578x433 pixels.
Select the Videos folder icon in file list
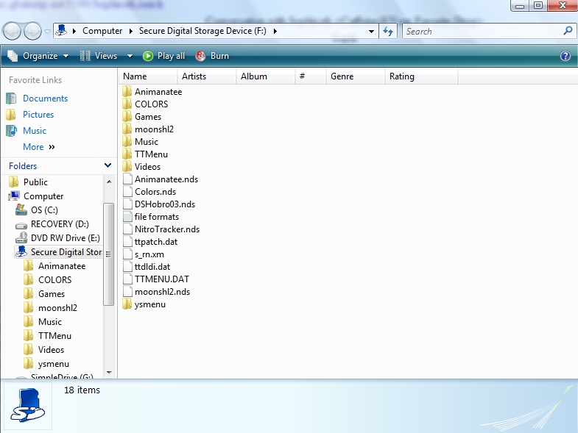pos(127,167)
